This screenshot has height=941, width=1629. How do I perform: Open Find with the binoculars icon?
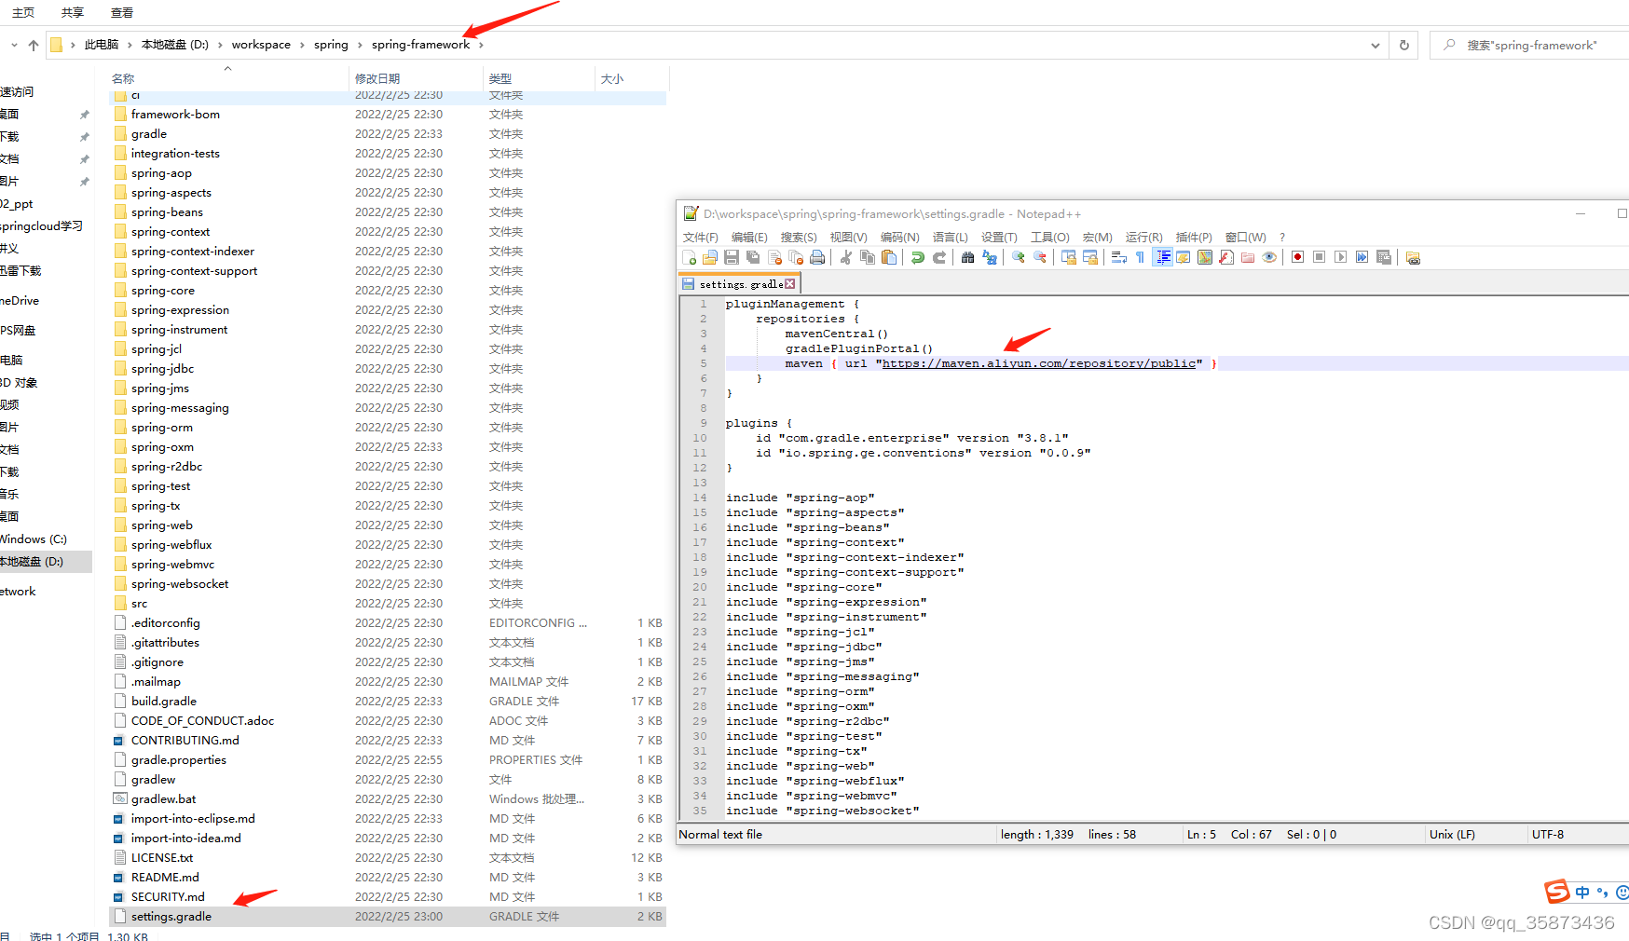coord(968,258)
